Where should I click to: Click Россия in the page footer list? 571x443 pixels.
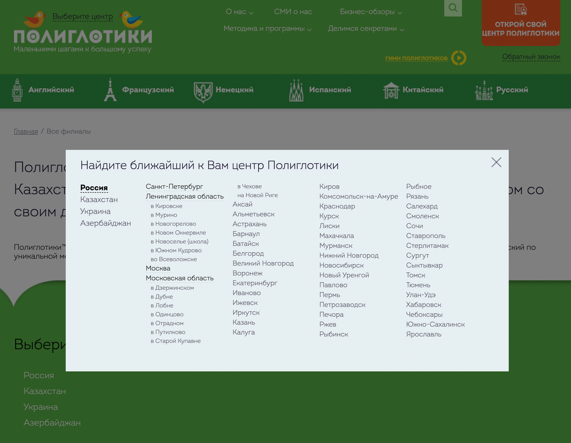click(x=39, y=375)
